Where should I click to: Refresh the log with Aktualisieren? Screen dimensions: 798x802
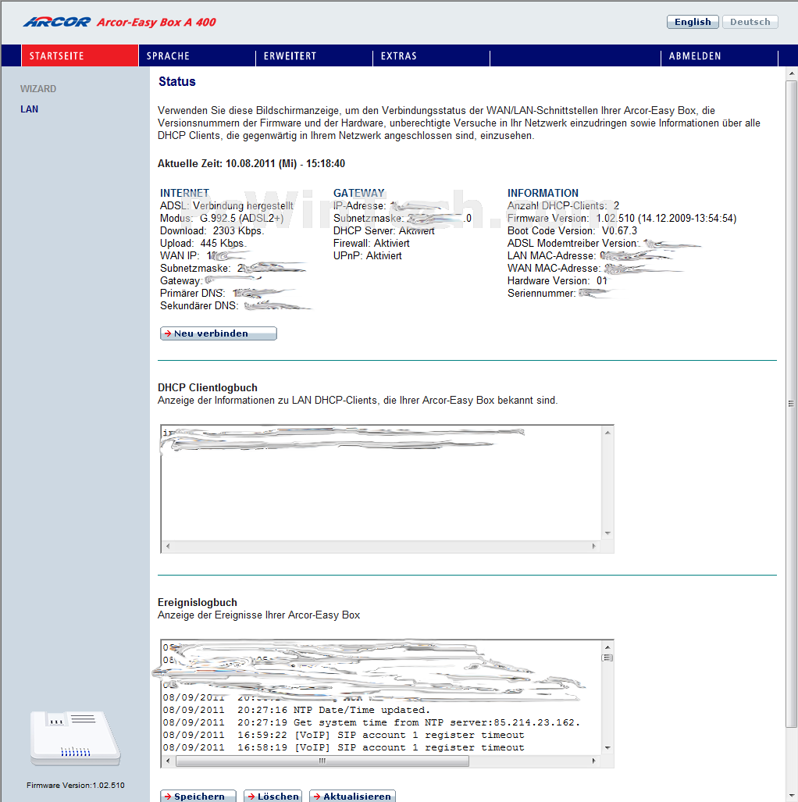pyautogui.click(x=352, y=797)
